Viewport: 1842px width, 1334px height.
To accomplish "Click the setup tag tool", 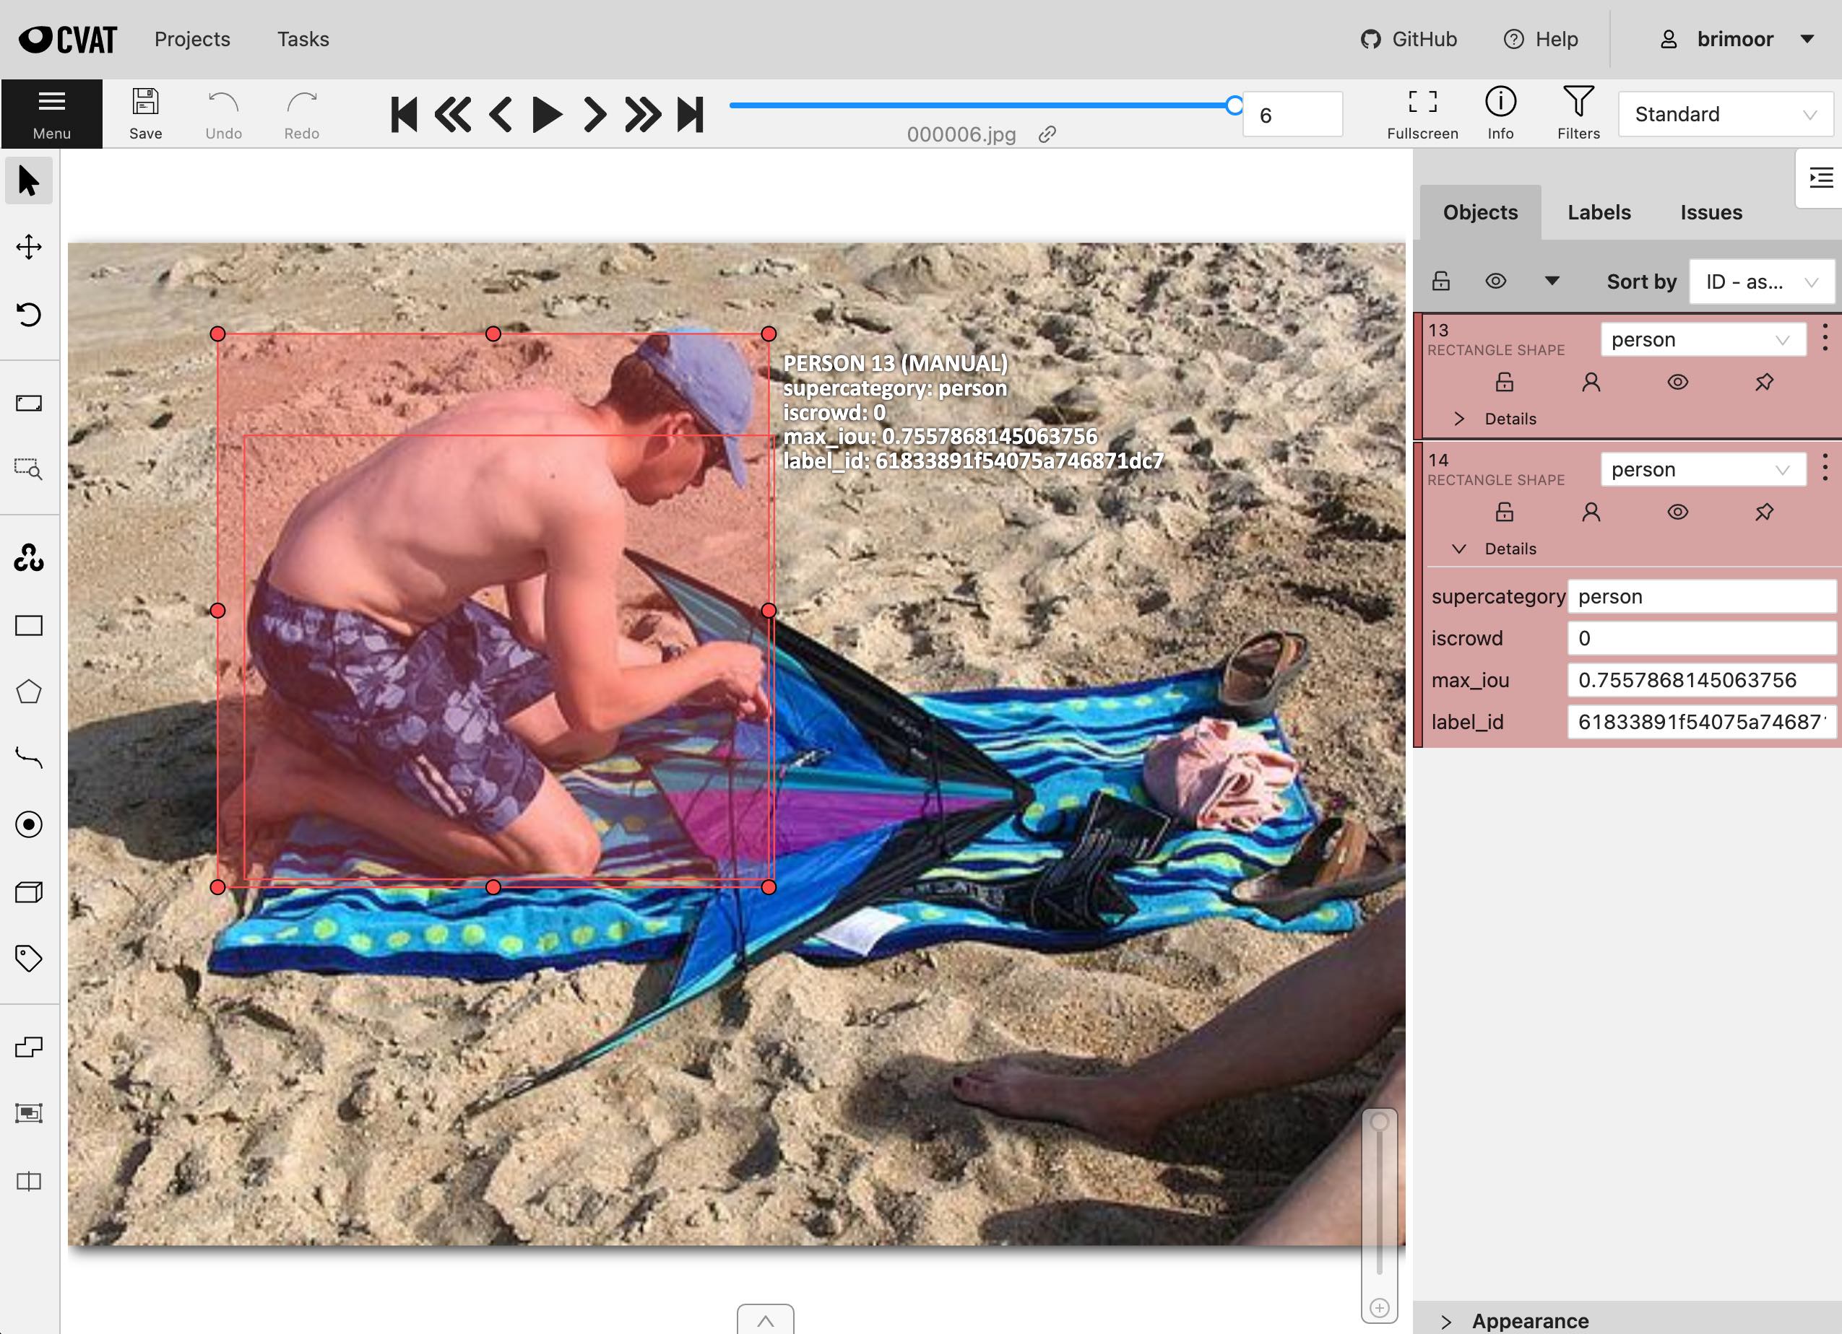I will pyautogui.click(x=28, y=959).
